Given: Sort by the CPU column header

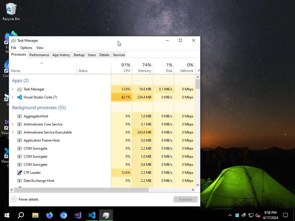Looking at the screenshot, I should pos(122,68).
